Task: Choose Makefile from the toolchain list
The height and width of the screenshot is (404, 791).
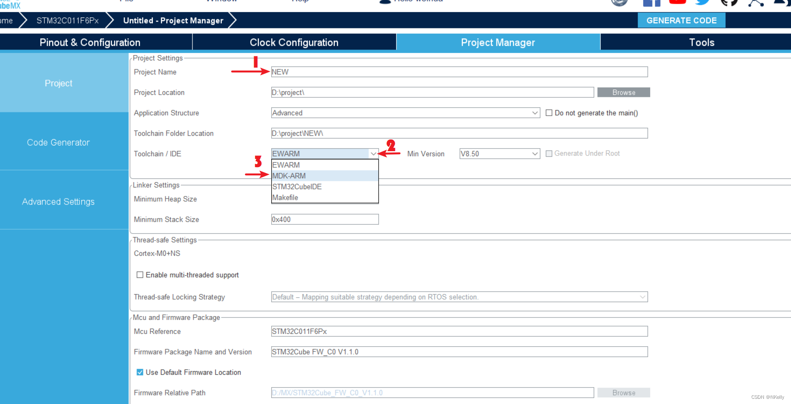Action: (x=325, y=197)
